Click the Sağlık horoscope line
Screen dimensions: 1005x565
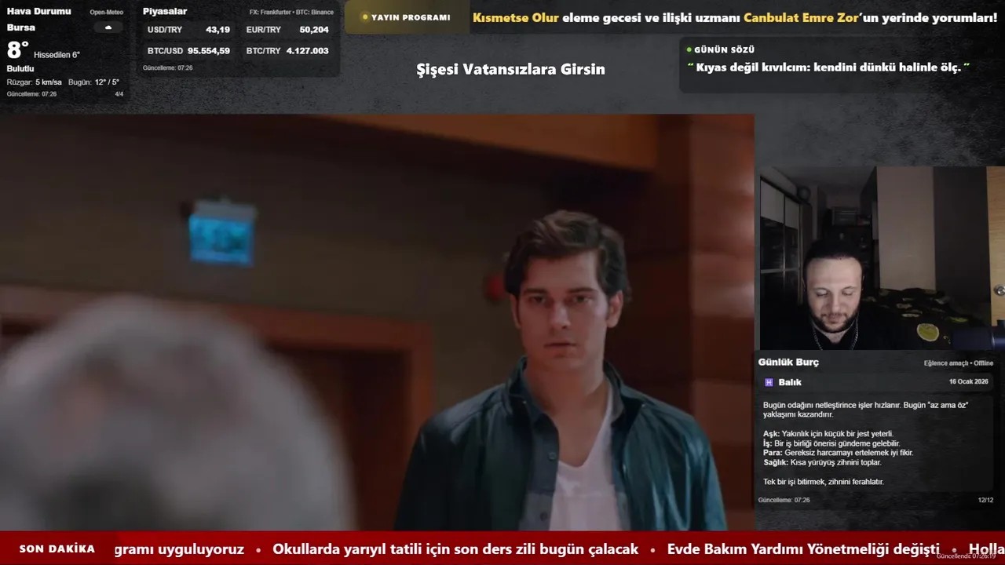coord(822,463)
